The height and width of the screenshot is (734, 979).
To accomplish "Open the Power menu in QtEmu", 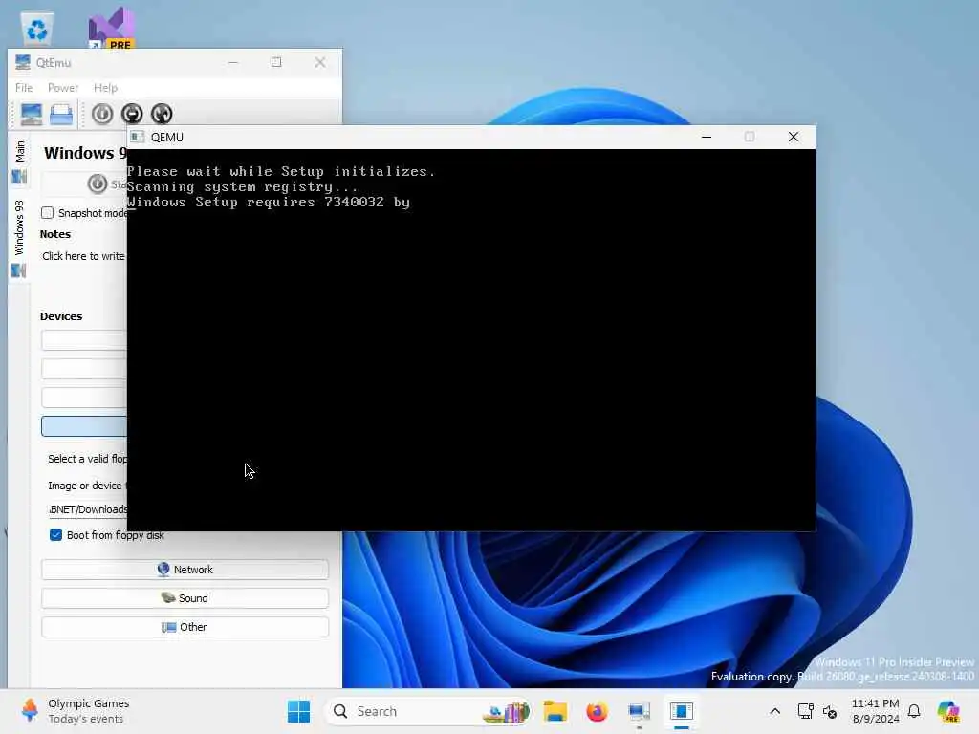I will pyautogui.click(x=63, y=88).
